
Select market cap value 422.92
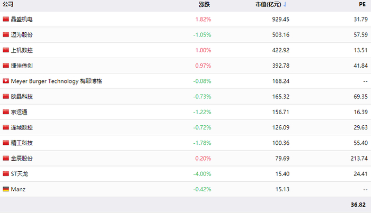coord(280,50)
